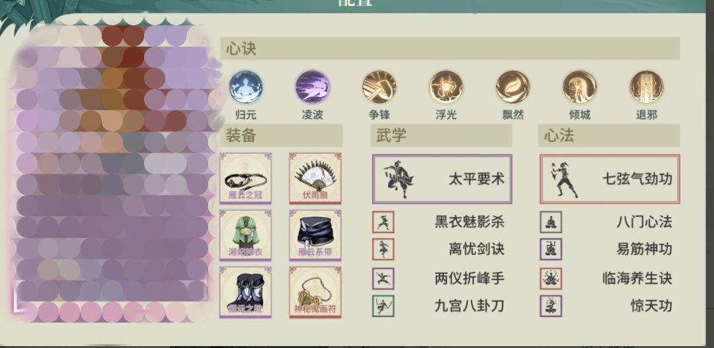The height and width of the screenshot is (348, 714).
Task: Select the 八门心法 inner skill entry
Action: (x=606, y=222)
